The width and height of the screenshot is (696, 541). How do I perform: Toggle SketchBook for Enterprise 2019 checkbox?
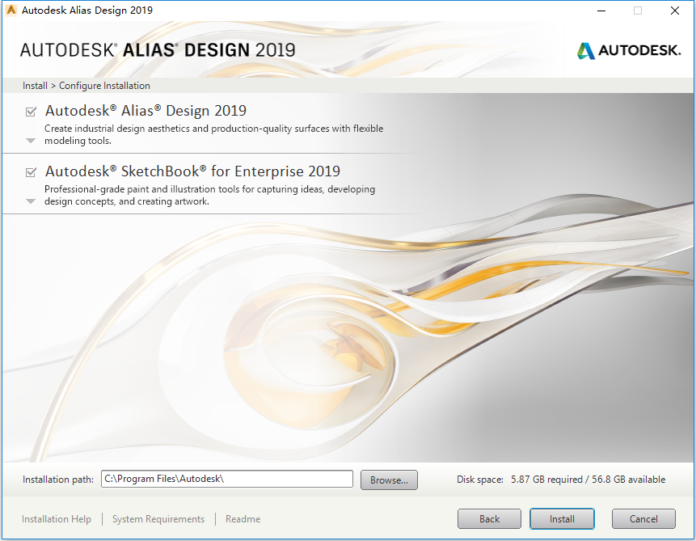[31, 172]
